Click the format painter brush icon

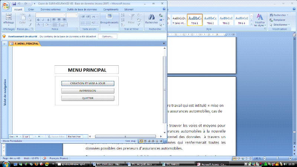[x=30, y=24]
